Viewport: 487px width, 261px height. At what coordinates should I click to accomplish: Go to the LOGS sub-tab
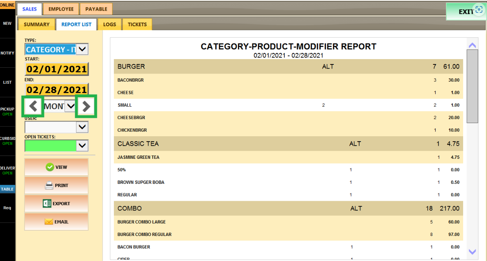pos(109,25)
